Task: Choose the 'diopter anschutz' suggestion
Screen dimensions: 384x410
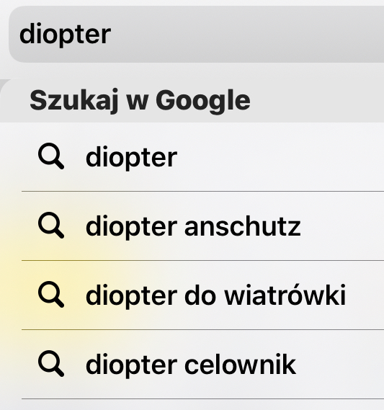Action: [x=202, y=226]
